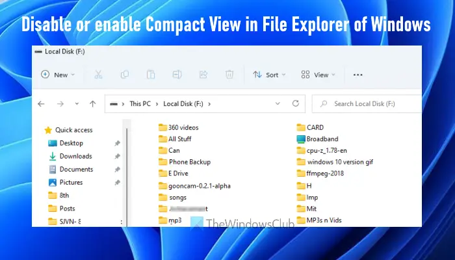Open the address bar history dropdown

click(x=278, y=103)
